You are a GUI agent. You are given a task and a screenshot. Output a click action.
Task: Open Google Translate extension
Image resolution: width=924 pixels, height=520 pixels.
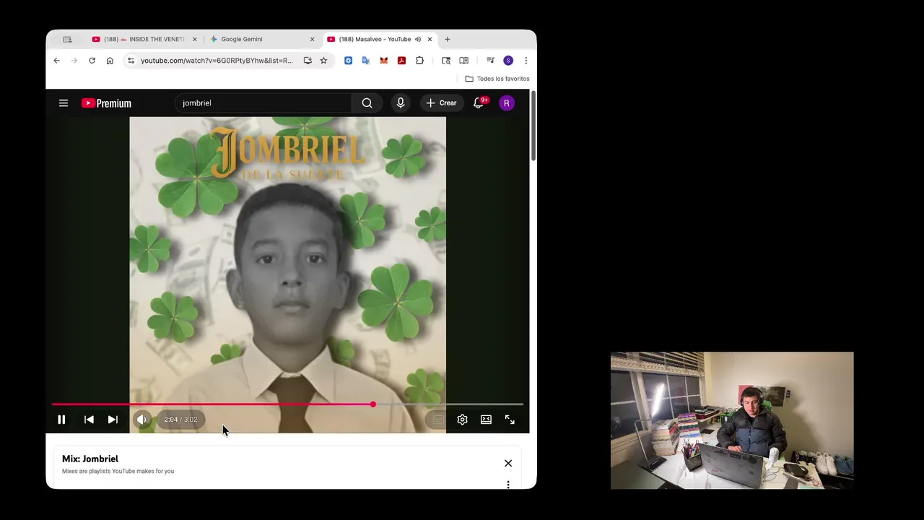point(366,61)
